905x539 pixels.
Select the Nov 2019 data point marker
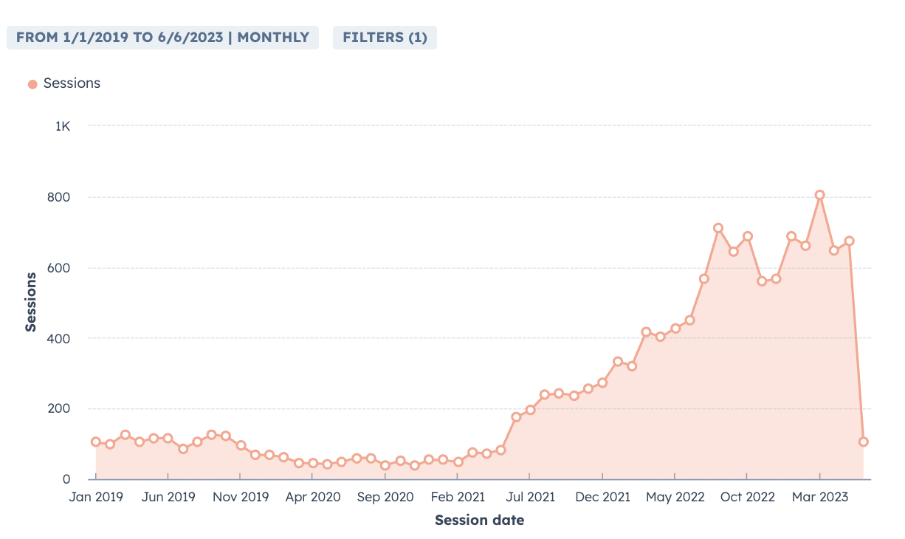[x=241, y=445]
